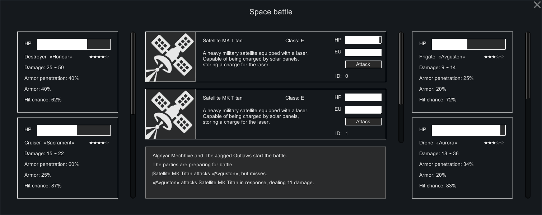Click the second Satellite MK Titan icon
This screenshot has height=215, width=542.
click(x=170, y=114)
